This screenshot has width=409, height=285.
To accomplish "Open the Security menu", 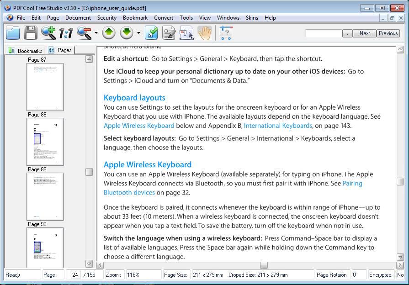I will [106, 18].
